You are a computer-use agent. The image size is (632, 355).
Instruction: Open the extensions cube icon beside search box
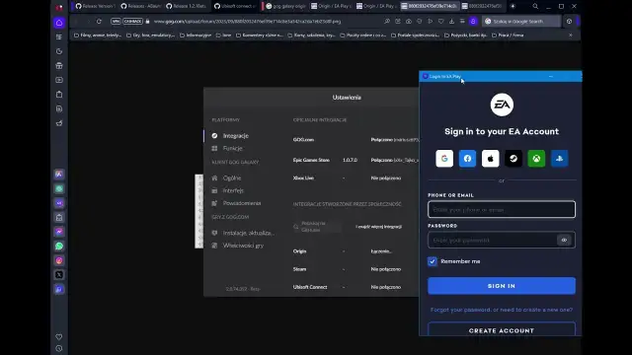click(569, 22)
